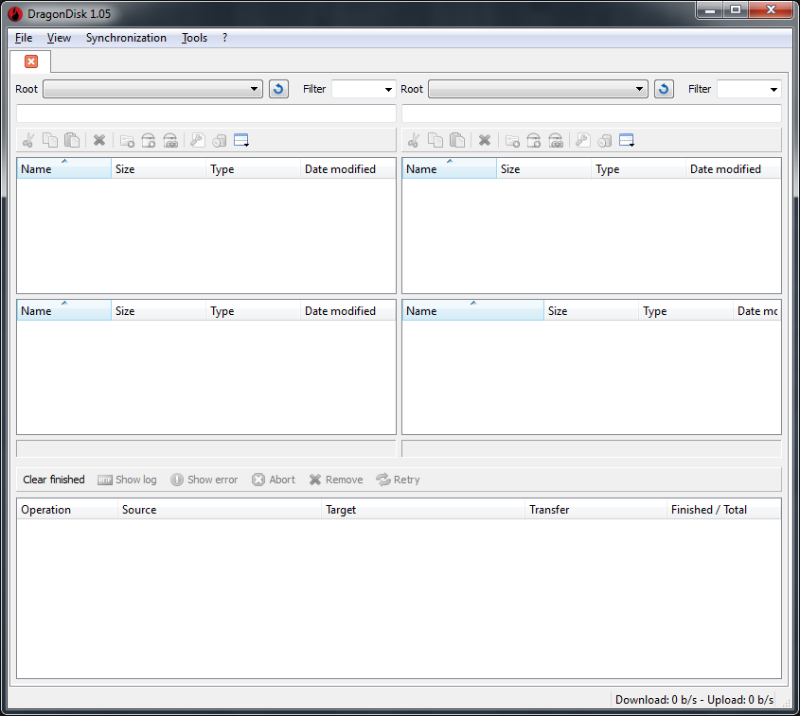
Task: Select the Cut tool in the left toolbar
Action: pos(27,140)
